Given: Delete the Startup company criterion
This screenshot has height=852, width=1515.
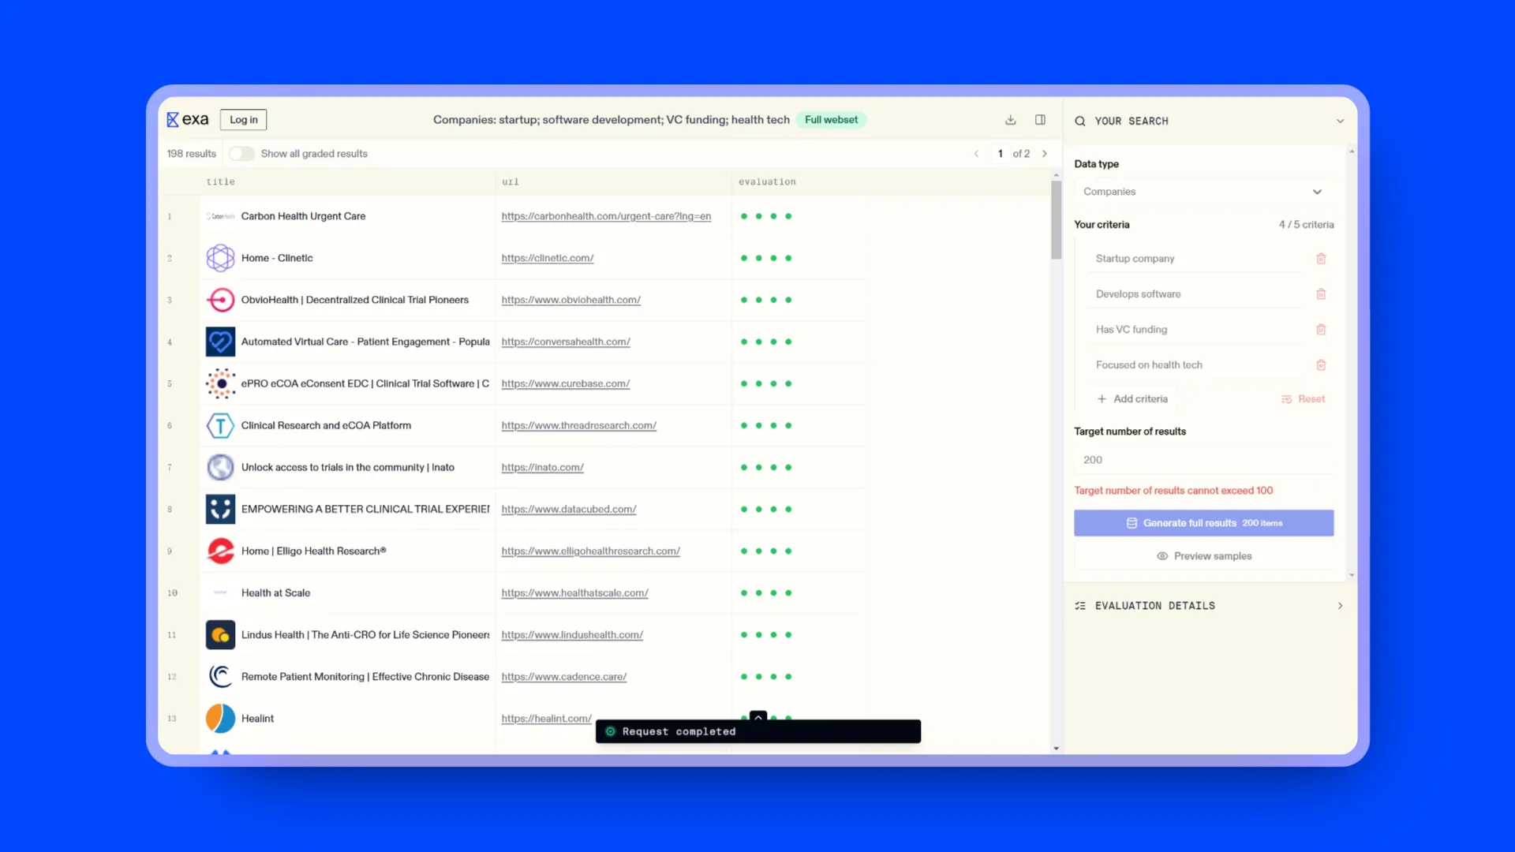Looking at the screenshot, I should click(1321, 259).
